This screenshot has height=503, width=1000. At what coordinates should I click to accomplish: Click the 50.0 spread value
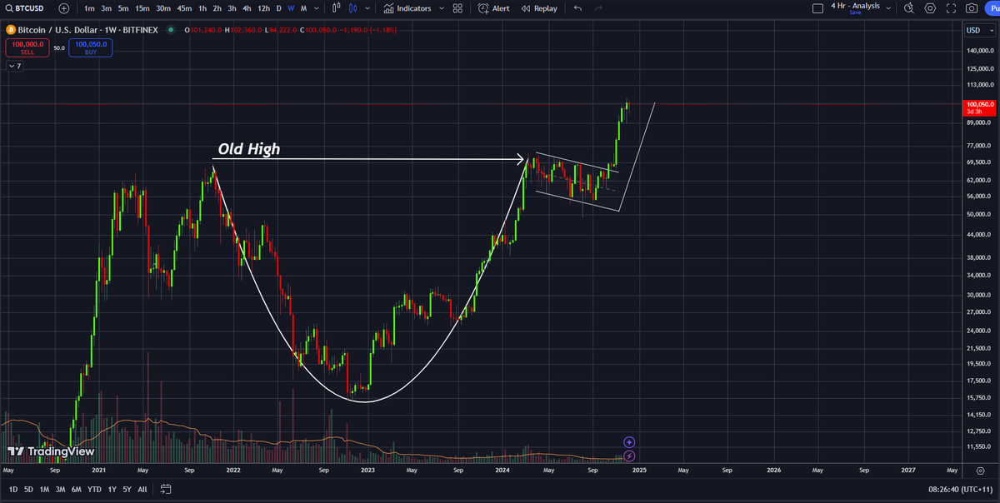coord(59,48)
